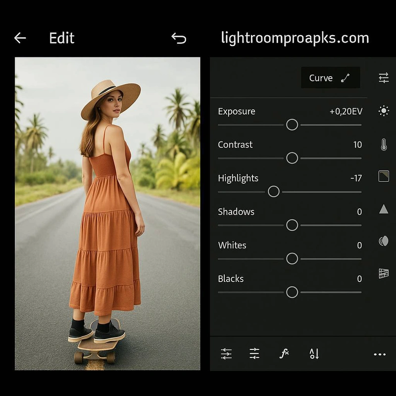Adjust the Exposure slider handle
This screenshot has width=396, height=396.
click(x=292, y=125)
